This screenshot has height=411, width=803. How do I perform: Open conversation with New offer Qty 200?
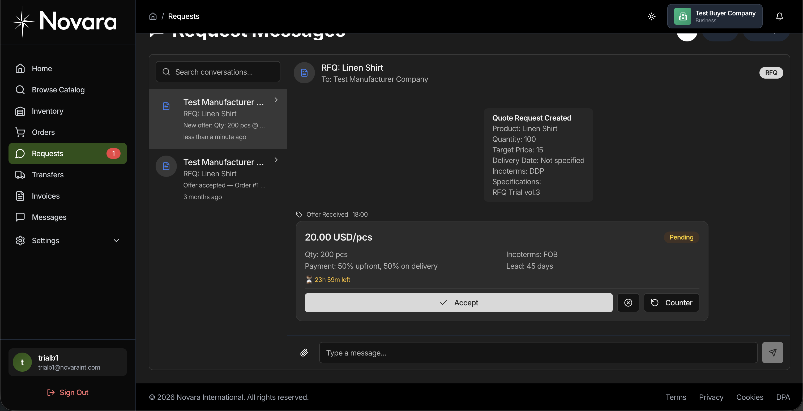(x=218, y=119)
